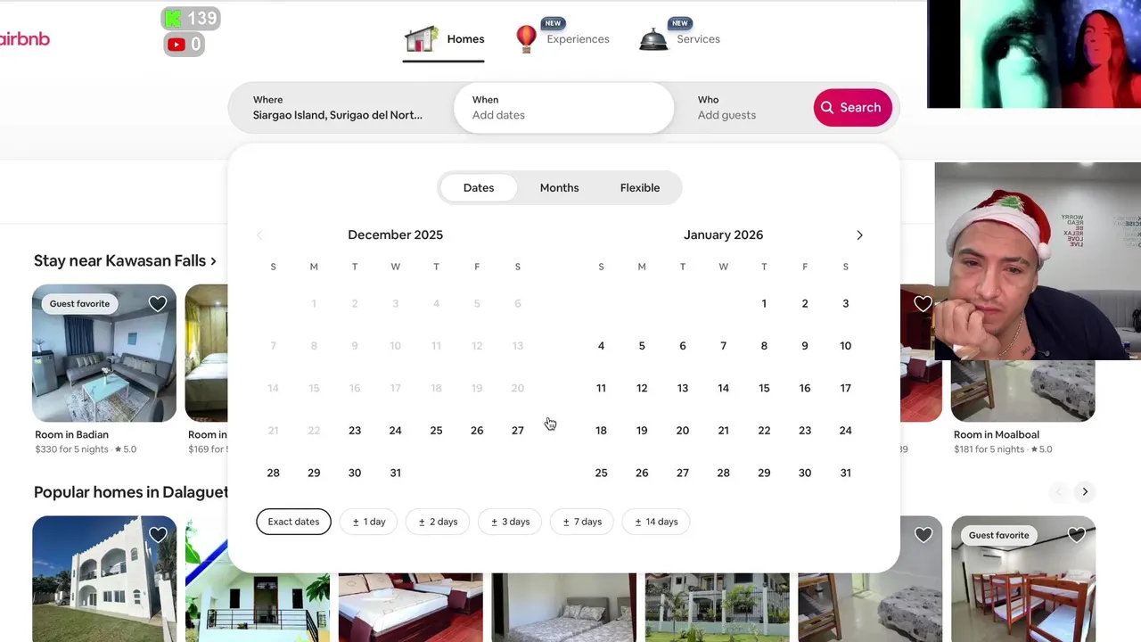
Task: Choose the ± 3 days flexibility option
Action: [510, 522]
